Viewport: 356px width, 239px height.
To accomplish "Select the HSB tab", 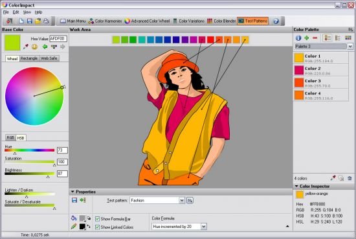I will pos(21,138).
